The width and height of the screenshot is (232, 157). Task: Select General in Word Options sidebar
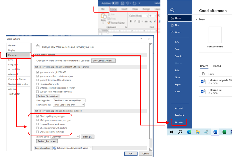(12, 45)
